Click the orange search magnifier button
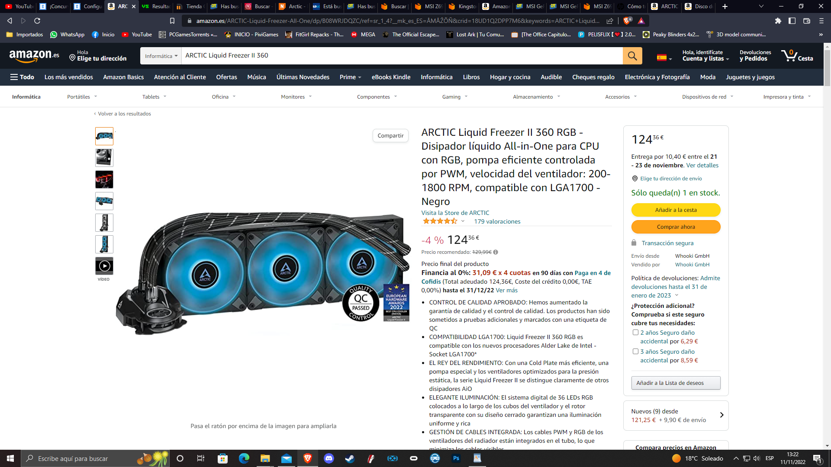 click(x=632, y=56)
